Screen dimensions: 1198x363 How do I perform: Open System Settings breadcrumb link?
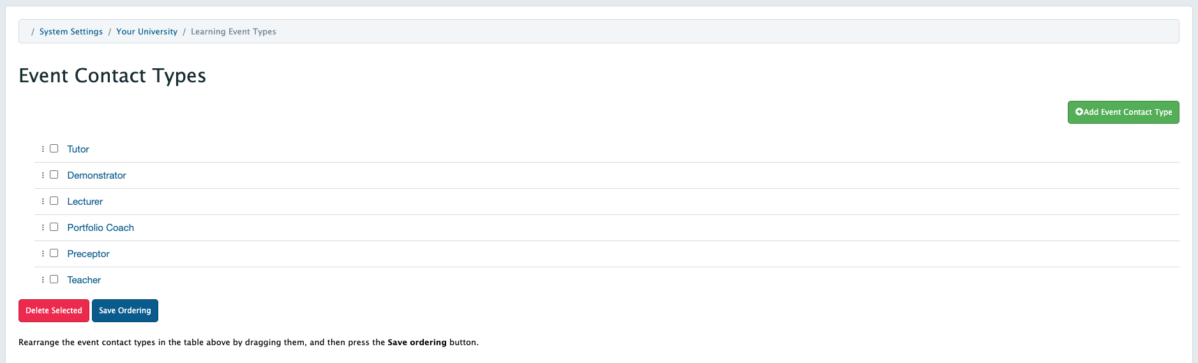[x=71, y=32]
